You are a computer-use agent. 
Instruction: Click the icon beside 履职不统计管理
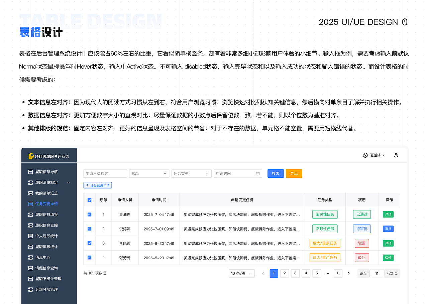(x=31, y=279)
